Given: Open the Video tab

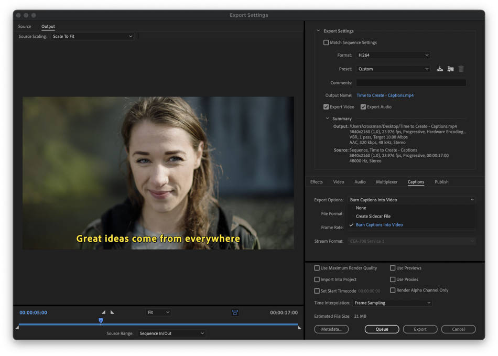Looking at the screenshot, I should [x=339, y=182].
